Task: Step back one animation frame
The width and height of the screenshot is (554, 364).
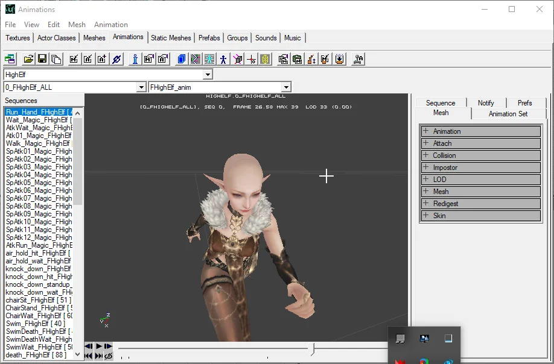Action: [x=89, y=347]
